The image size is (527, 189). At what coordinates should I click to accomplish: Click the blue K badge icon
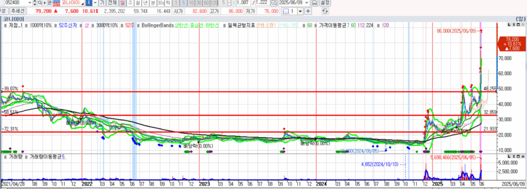tap(89, 3)
